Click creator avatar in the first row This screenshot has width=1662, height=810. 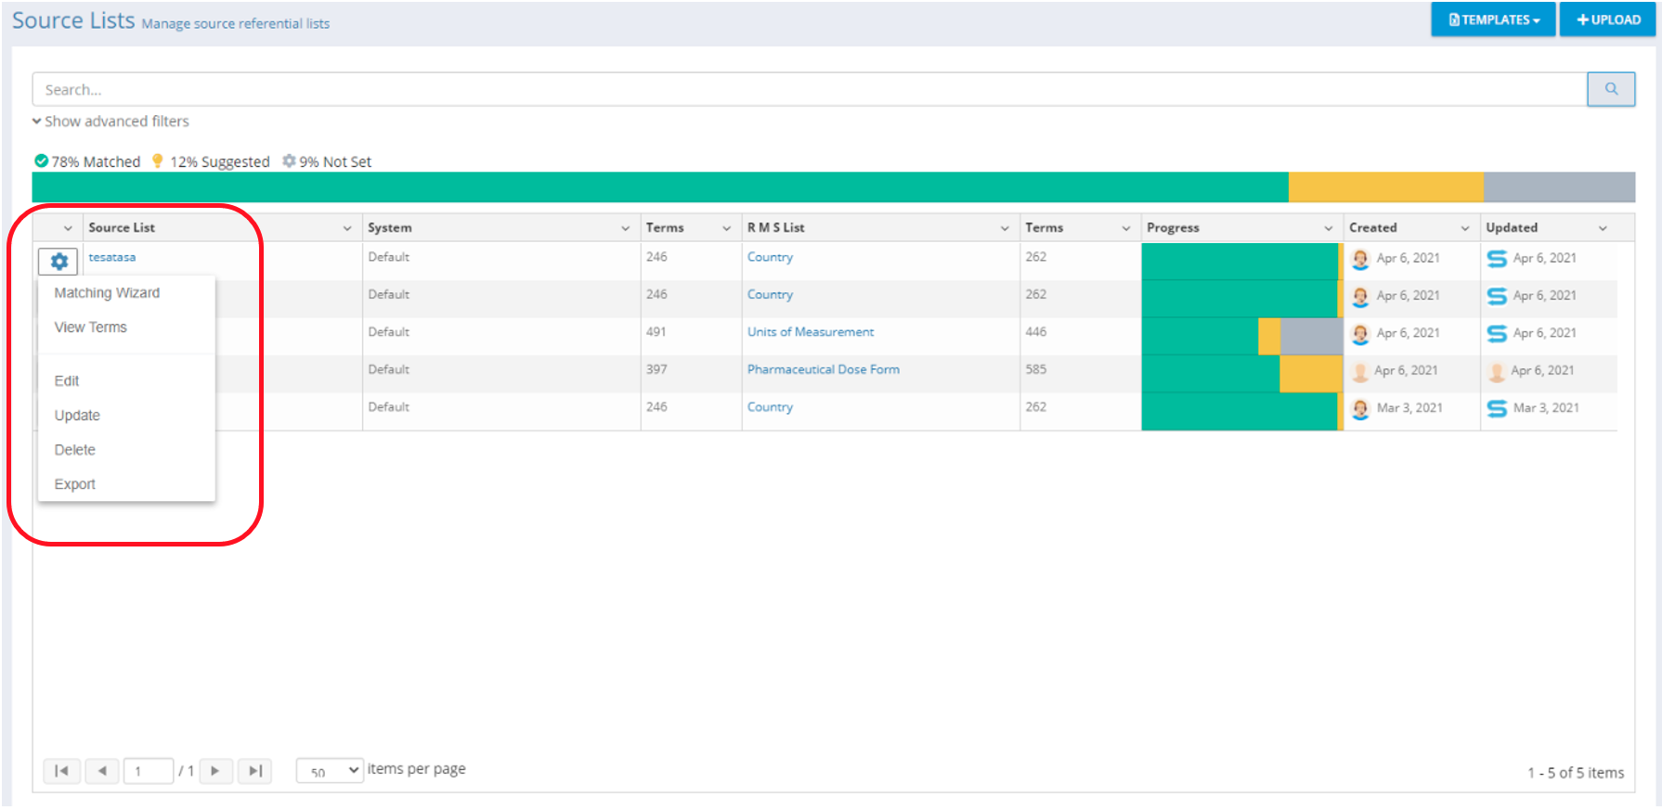(x=1360, y=259)
